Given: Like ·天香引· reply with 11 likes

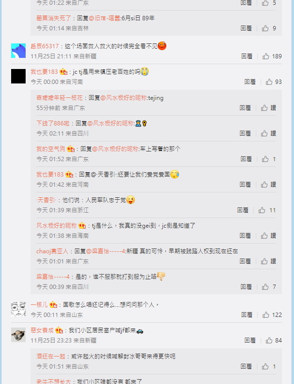Looking at the screenshot, I should [x=262, y=210].
